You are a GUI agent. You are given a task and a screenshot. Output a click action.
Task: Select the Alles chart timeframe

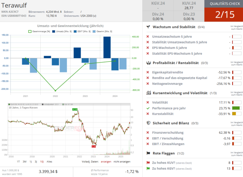pos(50,162)
